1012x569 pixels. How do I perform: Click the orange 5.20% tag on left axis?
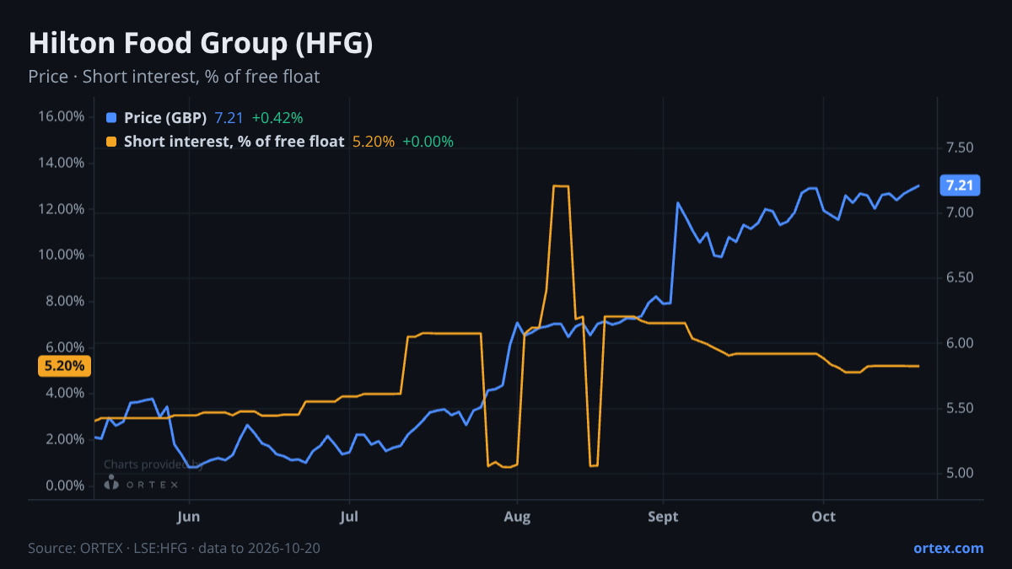pyautogui.click(x=64, y=366)
